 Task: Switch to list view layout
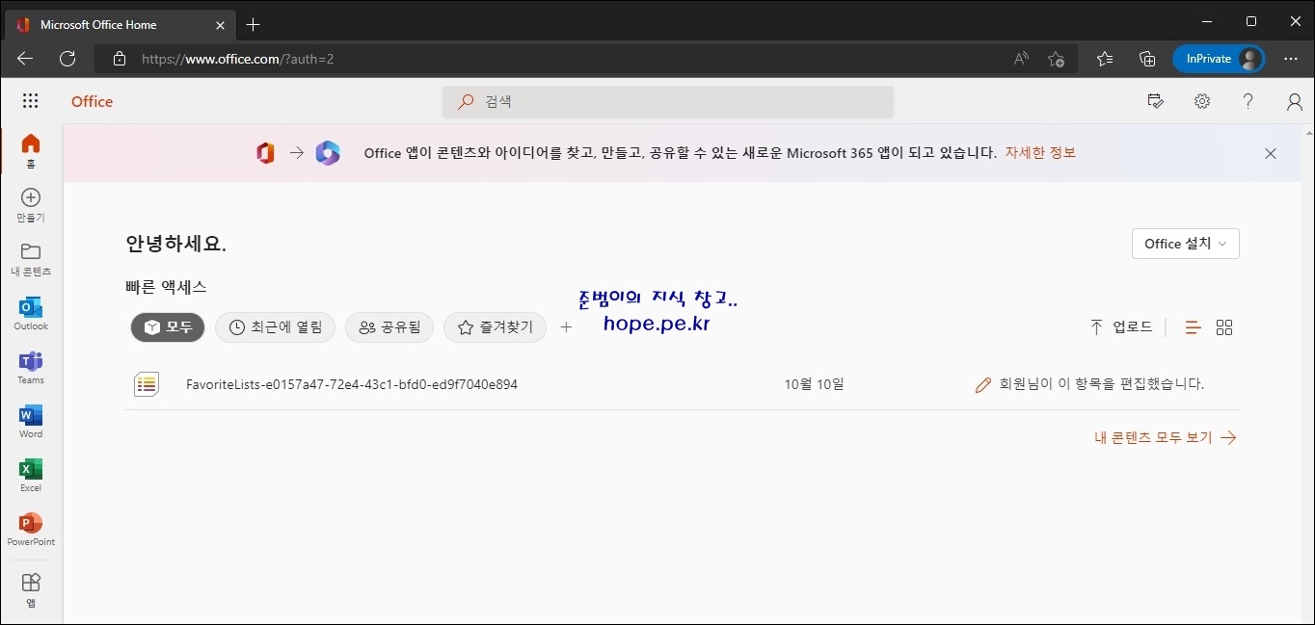(1194, 327)
